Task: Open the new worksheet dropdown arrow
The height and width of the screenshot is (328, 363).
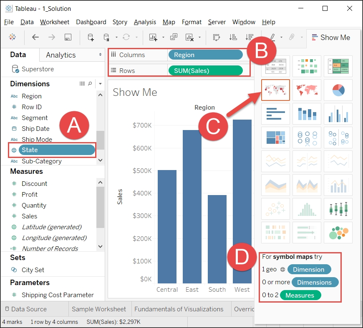Action: (x=163, y=37)
